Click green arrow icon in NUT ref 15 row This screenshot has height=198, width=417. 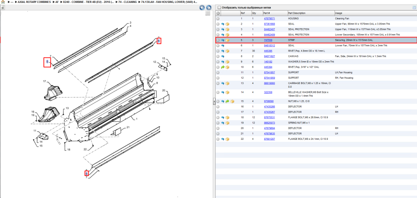point(227,101)
